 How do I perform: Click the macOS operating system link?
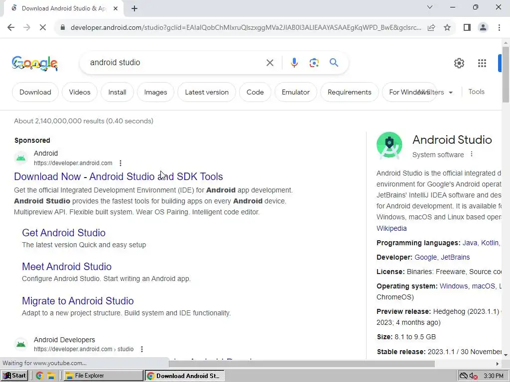pos(483,286)
